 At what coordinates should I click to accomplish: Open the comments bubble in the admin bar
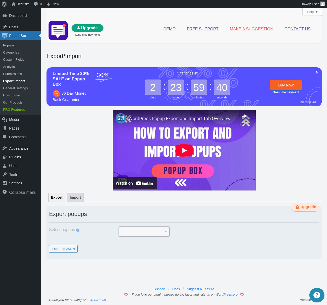36,4
